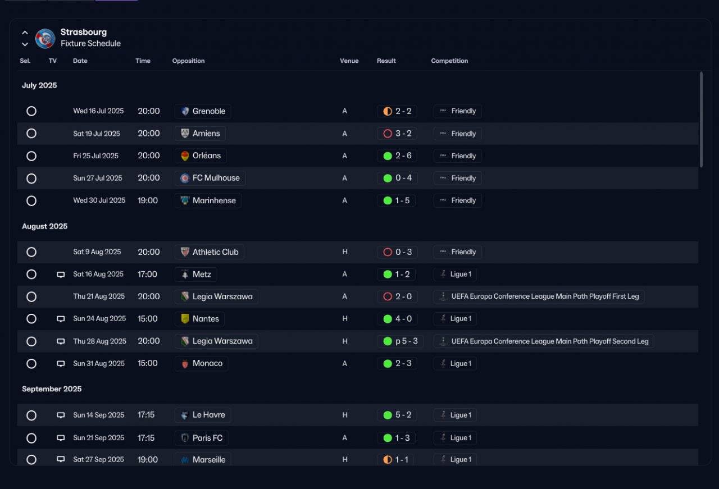Sort by the Opposition column header
Image resolution: width=719 pixels, height=489 pixels.
coord(188,61)
